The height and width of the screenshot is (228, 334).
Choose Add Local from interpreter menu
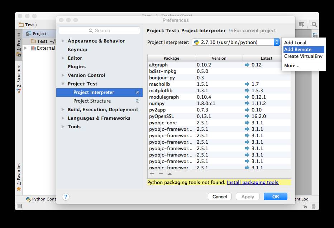click(x=304, y=43)
